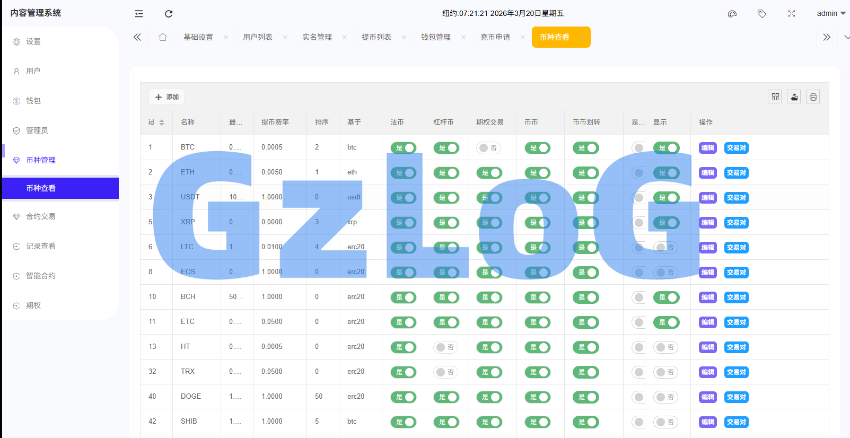
Task: Click the refresh icon in top bar
Action: [169, 14]
